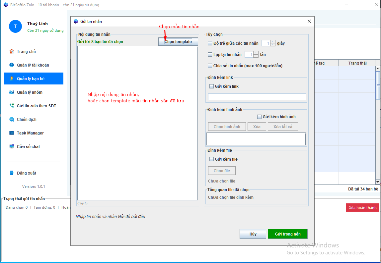This screenshot has height=263, width=381.
Task: Enable Độ trễ giữa các tin nhắn checkbox
Action: [210, 43]
